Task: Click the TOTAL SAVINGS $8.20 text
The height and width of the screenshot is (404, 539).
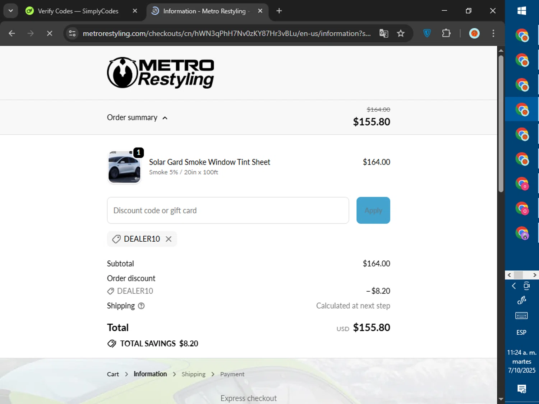Action: 159,344
